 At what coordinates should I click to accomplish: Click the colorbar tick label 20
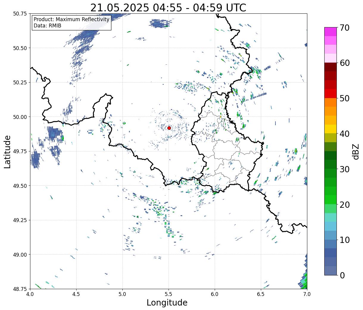[345, 204]
